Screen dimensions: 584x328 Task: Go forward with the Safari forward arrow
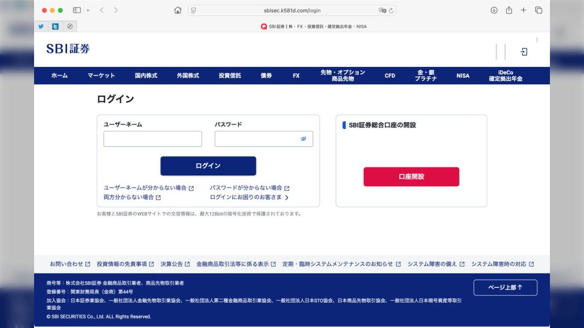pos(115,10)
